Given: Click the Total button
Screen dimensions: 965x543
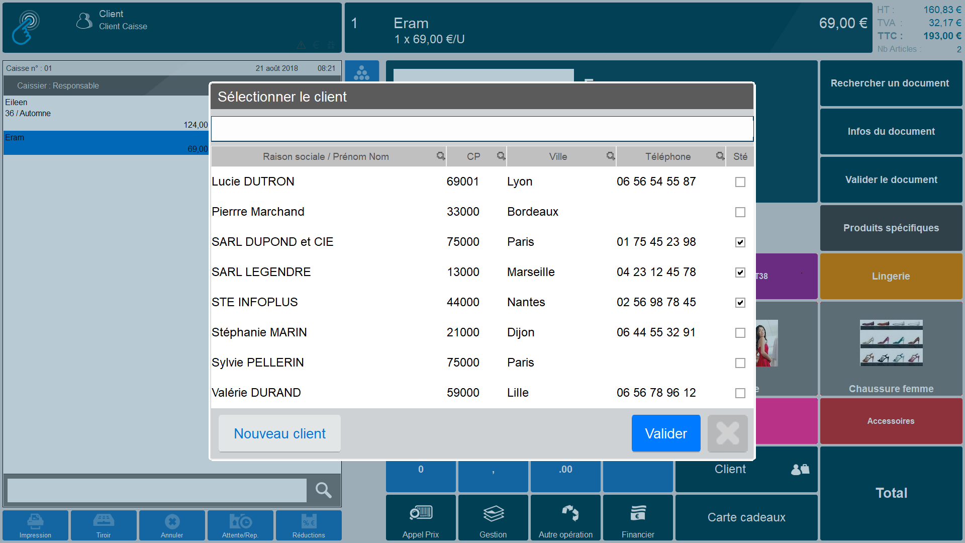Looking at the screenshot, I should tap(891, 493).
